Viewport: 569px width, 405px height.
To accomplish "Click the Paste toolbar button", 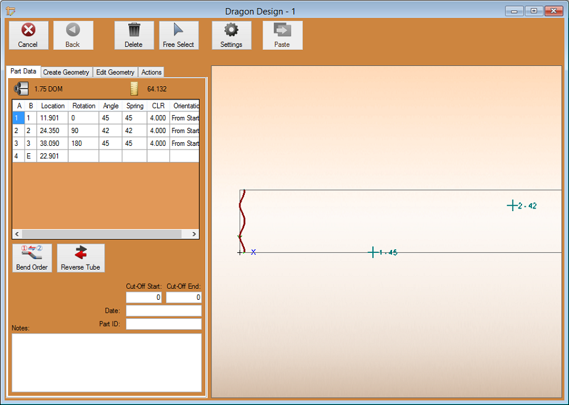I will 282,35.
